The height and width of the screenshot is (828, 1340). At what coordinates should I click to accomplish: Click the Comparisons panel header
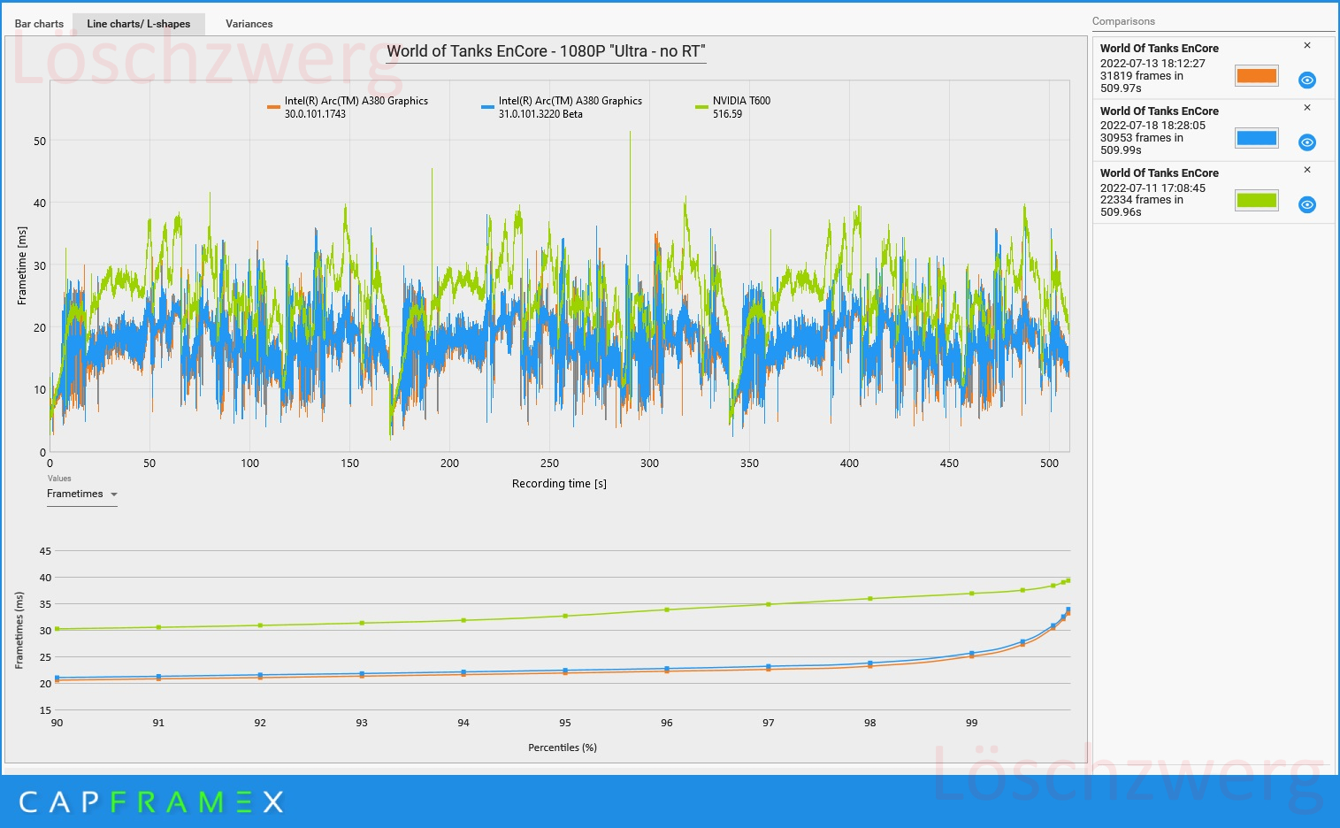[1123, 21]
